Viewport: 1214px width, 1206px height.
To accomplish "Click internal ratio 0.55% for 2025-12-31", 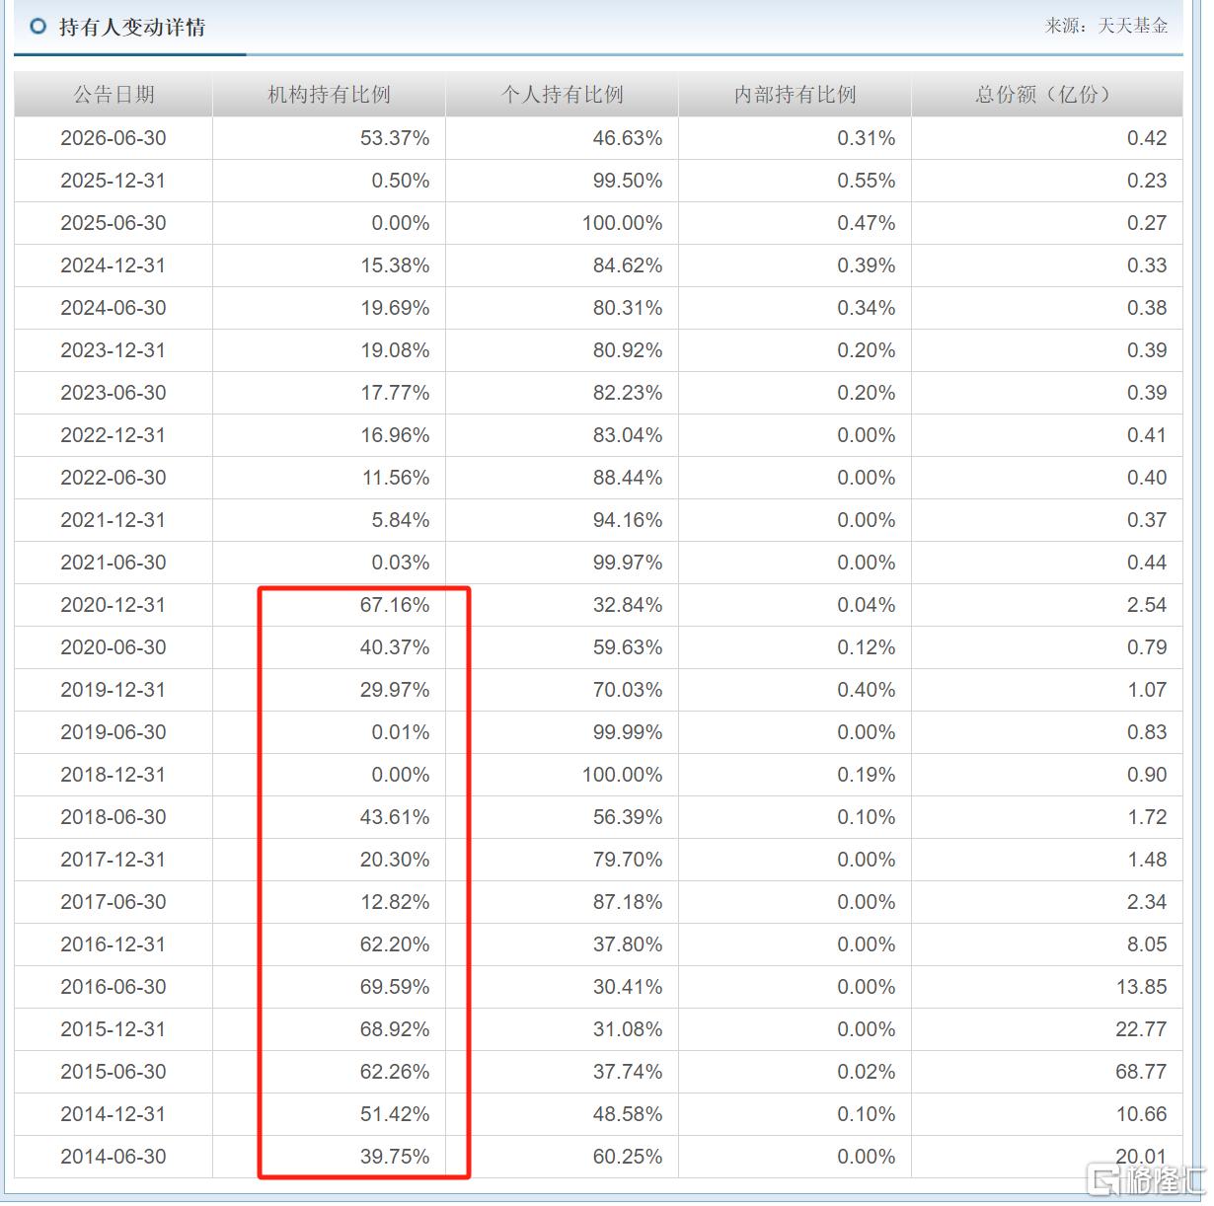I will [x=867, y=181].
